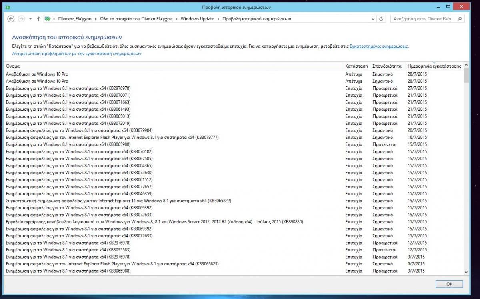This screenshot has width=480, height=299.
Task: Select first 'Αναβάθμιση σε Windows 10 Pro' row
Action: point(234,74)
